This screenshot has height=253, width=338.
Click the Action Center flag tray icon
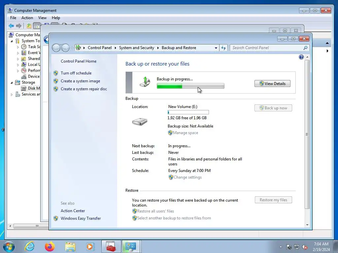[x=288, y=247]
